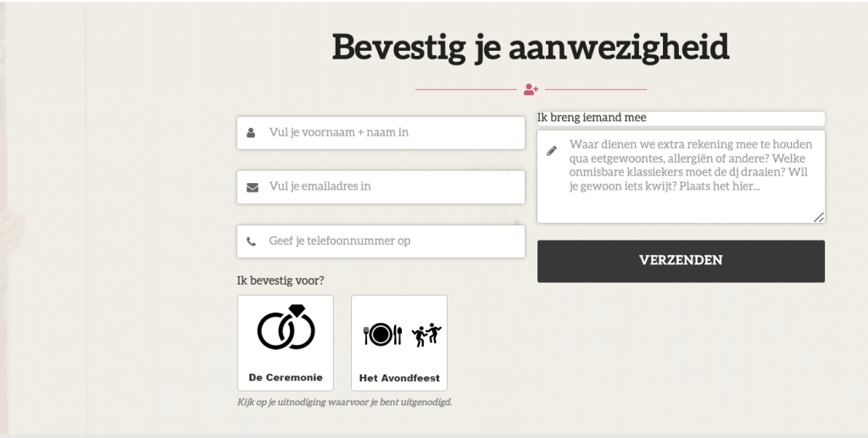The height and width of the screenshot is (438, 868).
Task: Focus the "Vul je emailadres in" field
Action: click(390, 187)
